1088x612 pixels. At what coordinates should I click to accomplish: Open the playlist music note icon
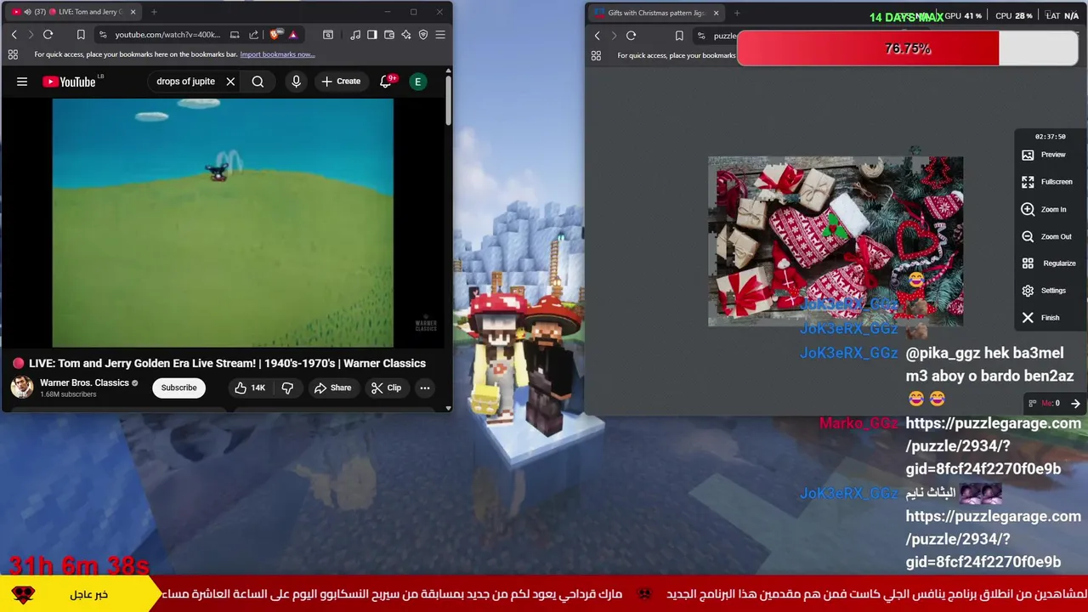(354, 35)
